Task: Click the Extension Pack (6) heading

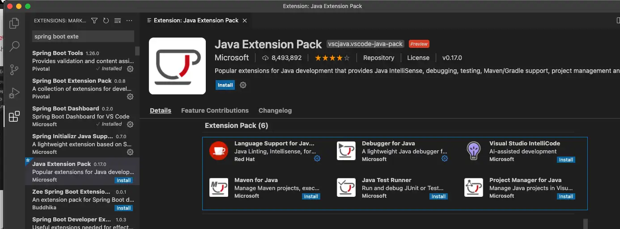Action: (x=236, y=125)
